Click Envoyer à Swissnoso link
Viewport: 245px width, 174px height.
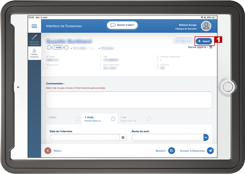192,151
